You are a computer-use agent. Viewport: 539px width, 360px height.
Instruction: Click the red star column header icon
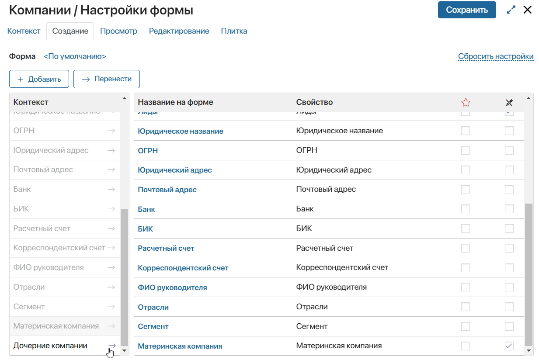(x=466, y=103)
